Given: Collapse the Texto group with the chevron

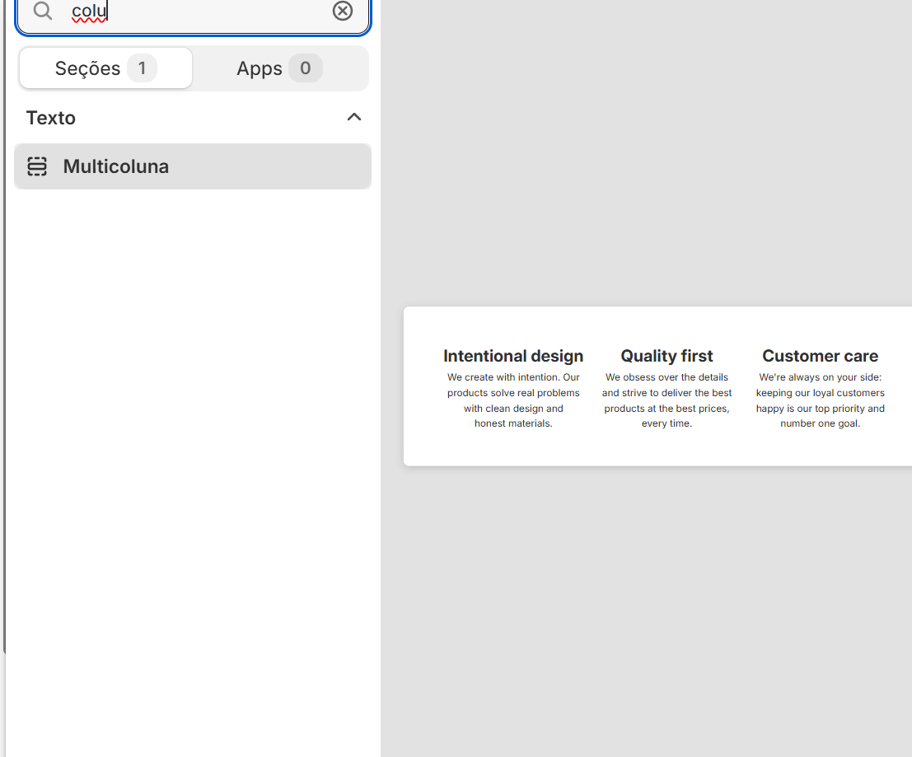Looking at the screenshot, I should [x=354, y=117].
